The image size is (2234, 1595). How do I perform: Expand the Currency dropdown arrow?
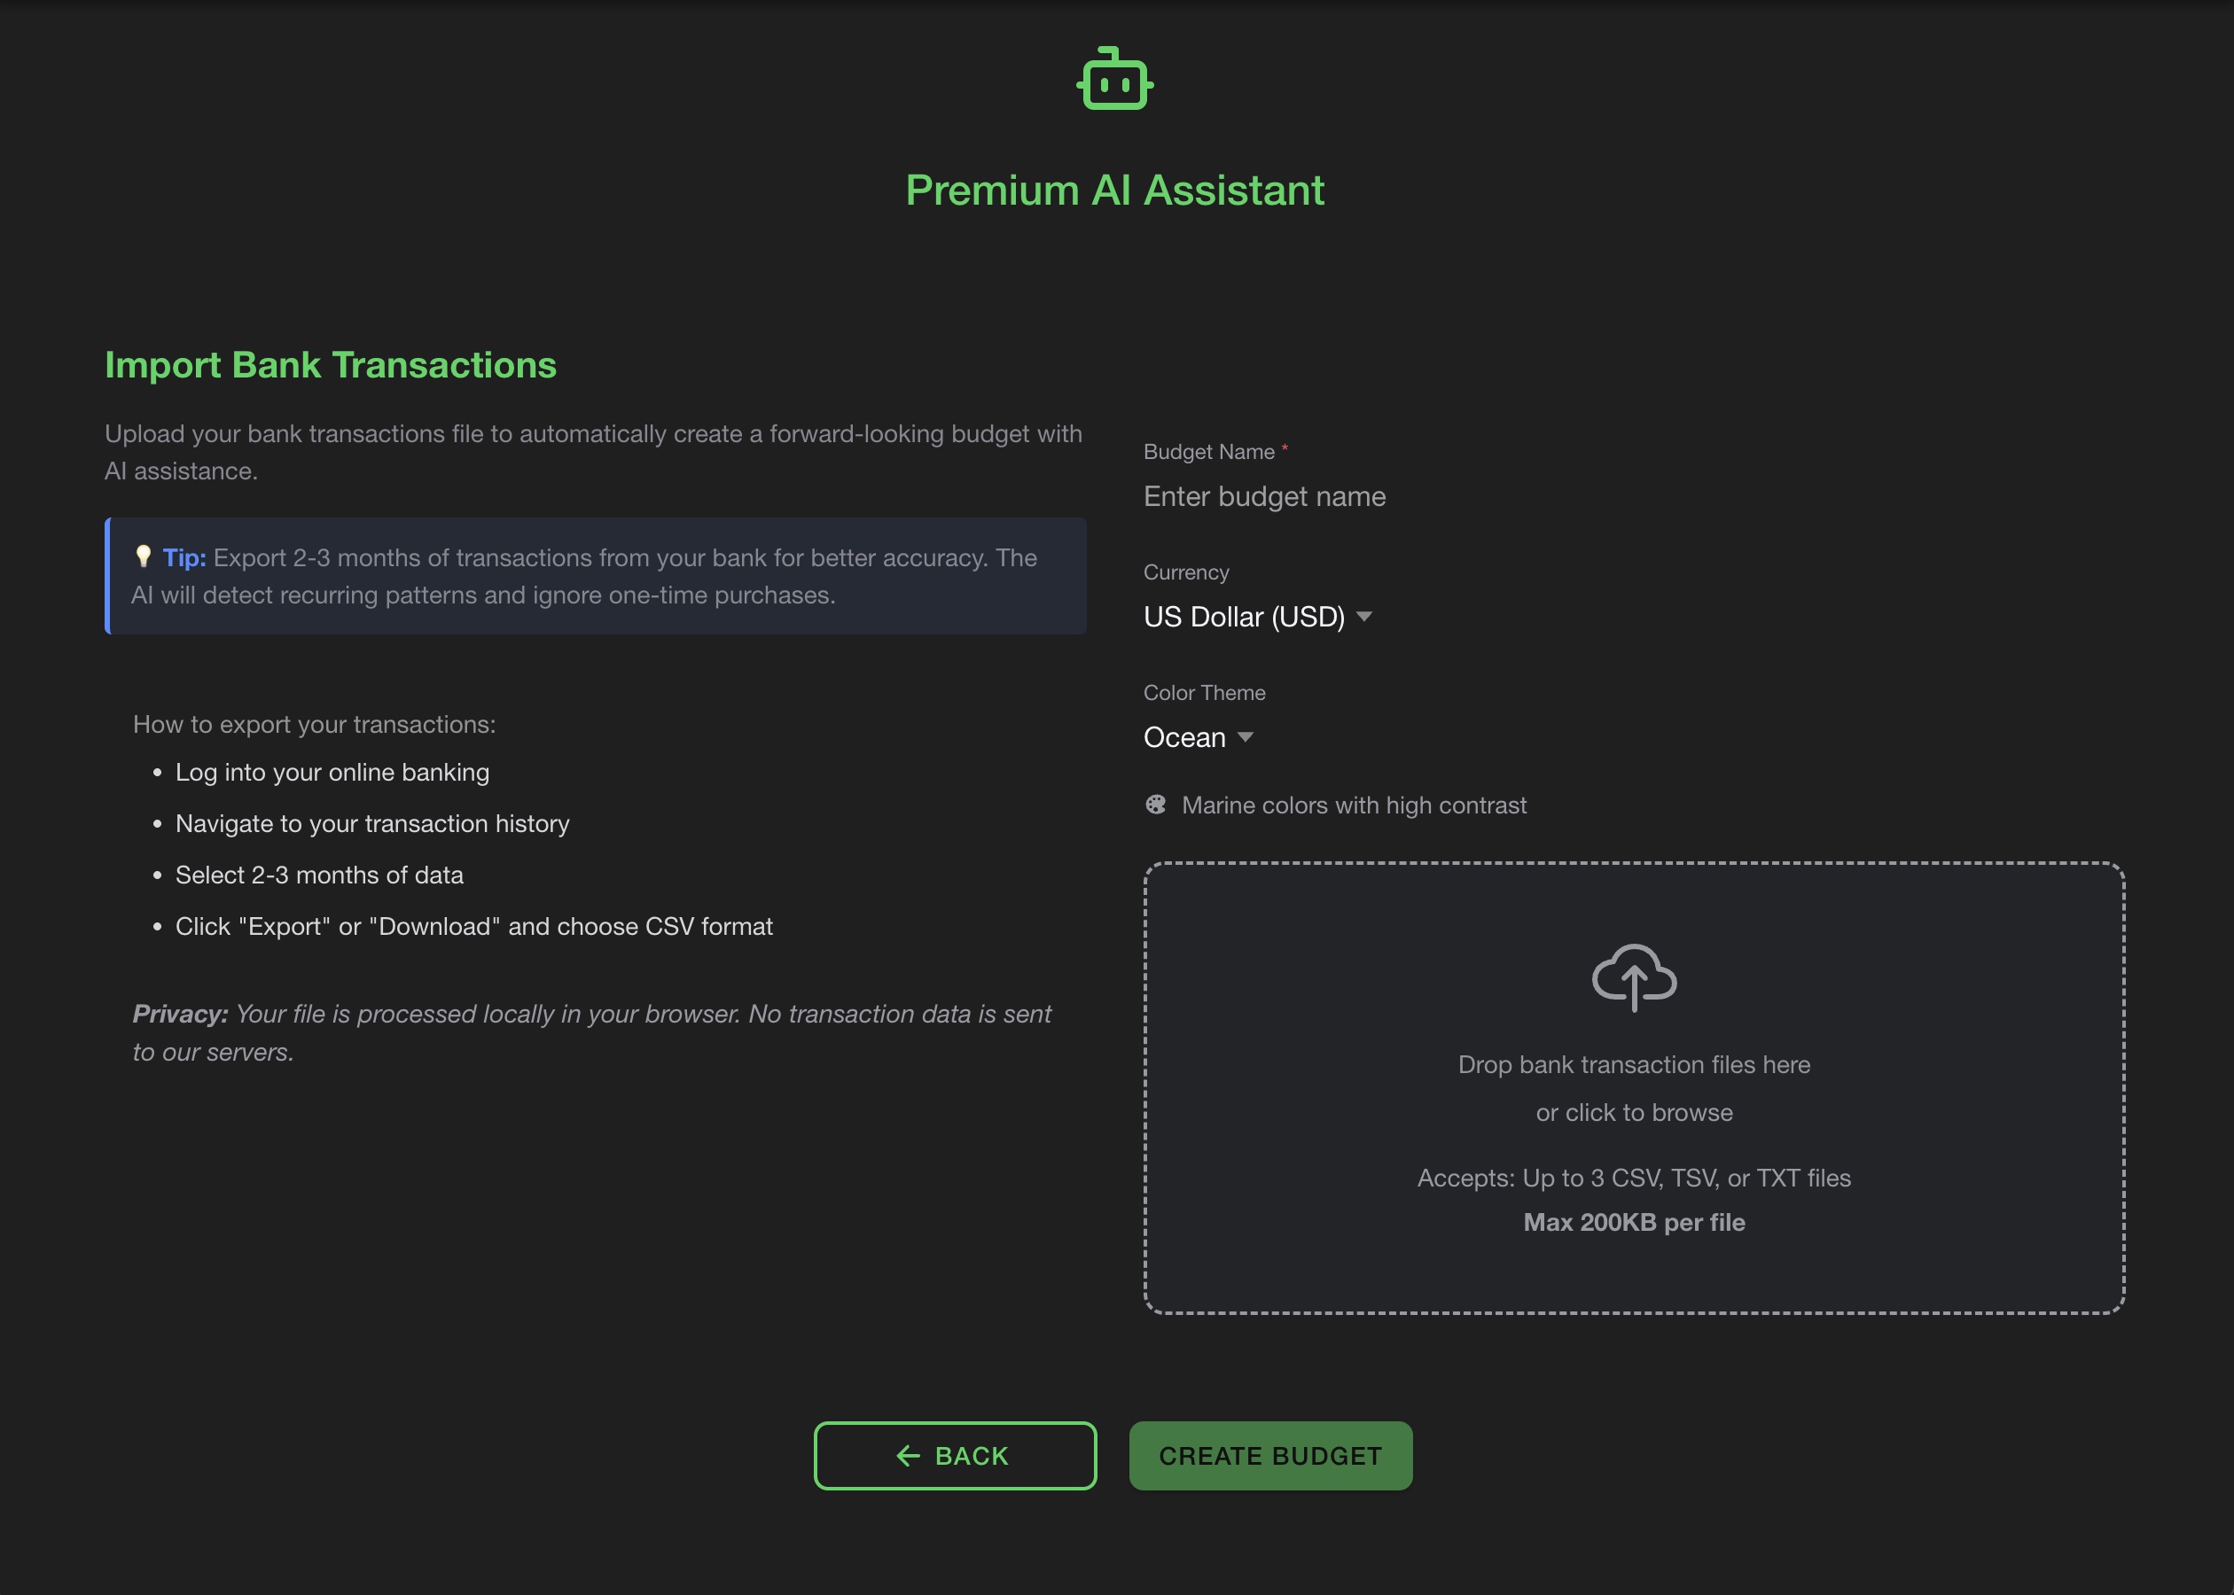tap(1364, 617)
